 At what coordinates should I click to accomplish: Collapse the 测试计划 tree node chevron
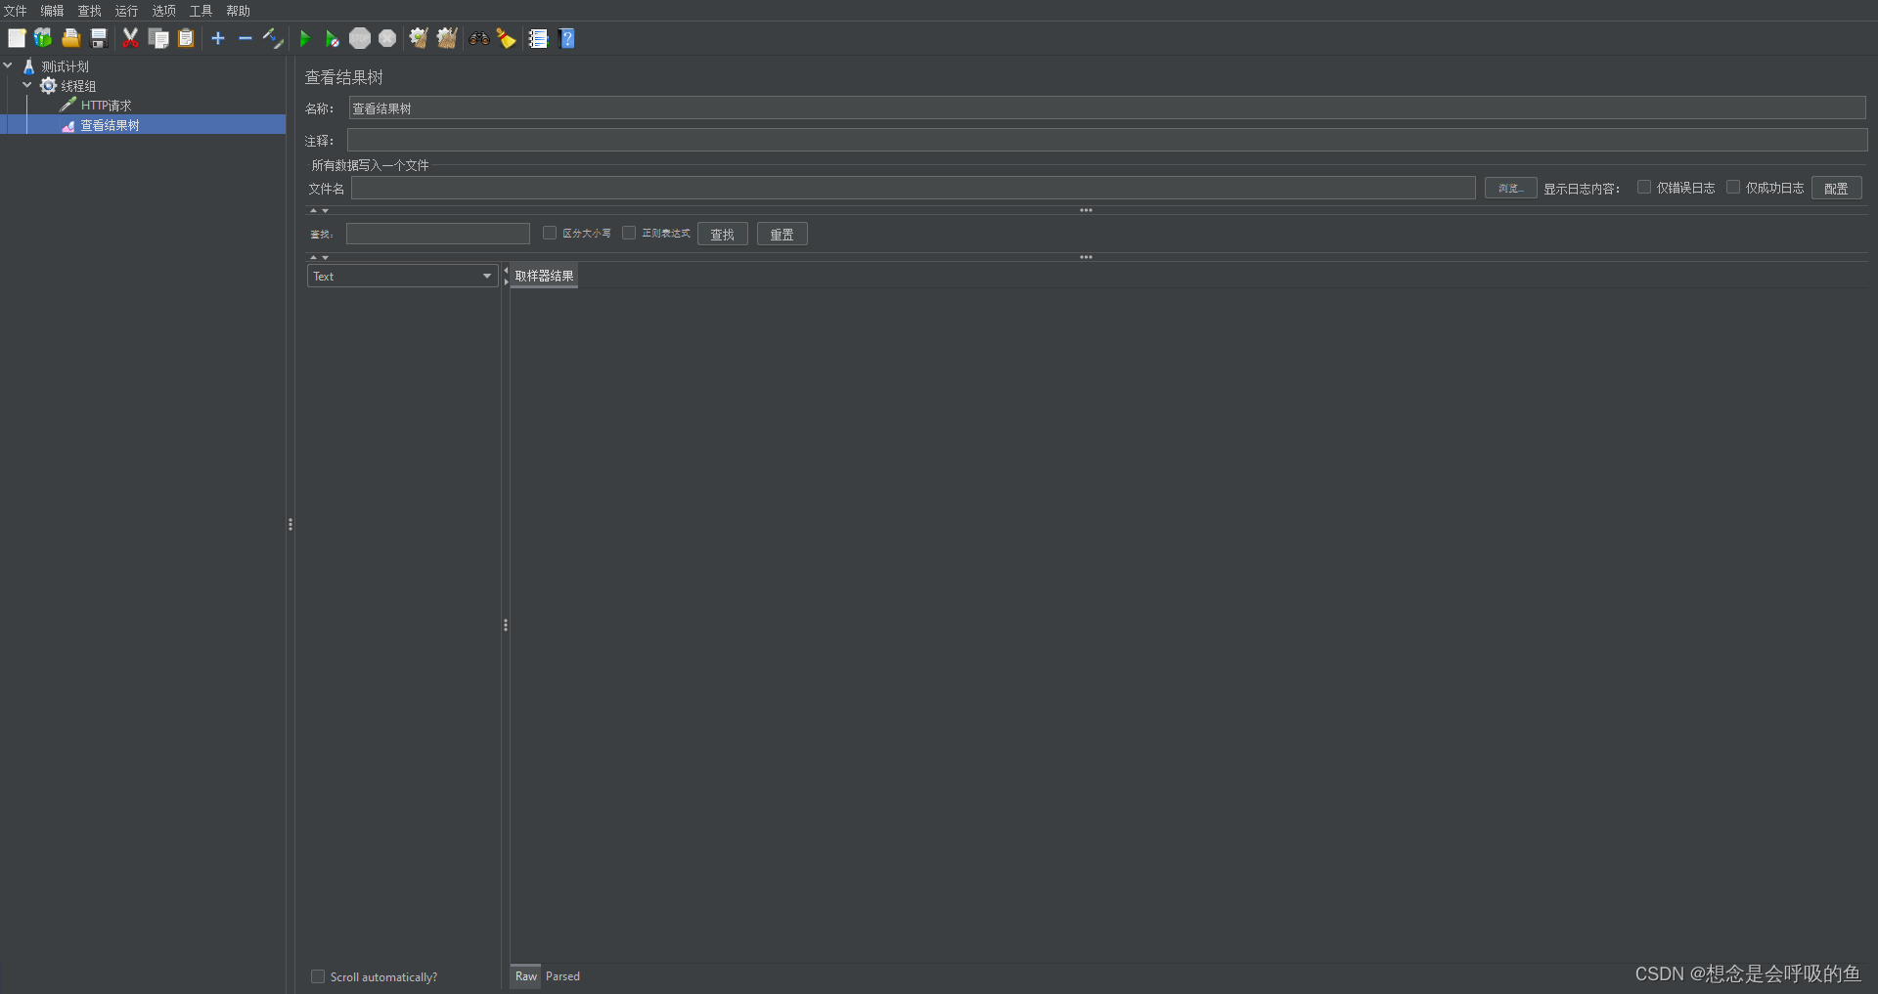point(8,65)
